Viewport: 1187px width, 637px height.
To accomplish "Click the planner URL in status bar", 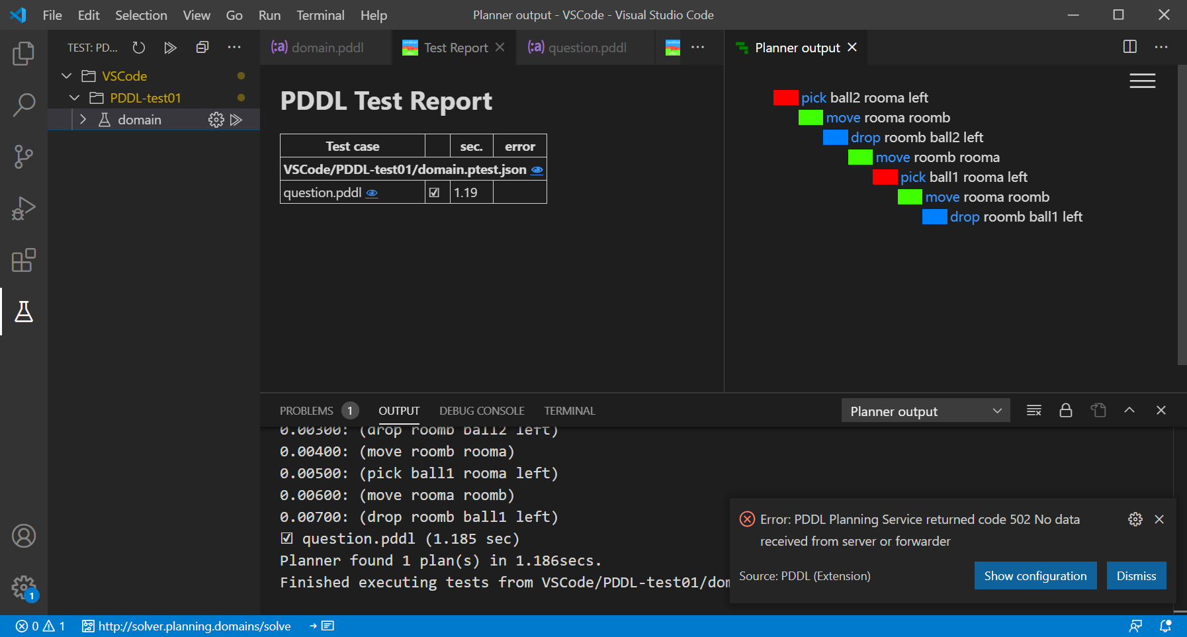I will tap(187, 626).
